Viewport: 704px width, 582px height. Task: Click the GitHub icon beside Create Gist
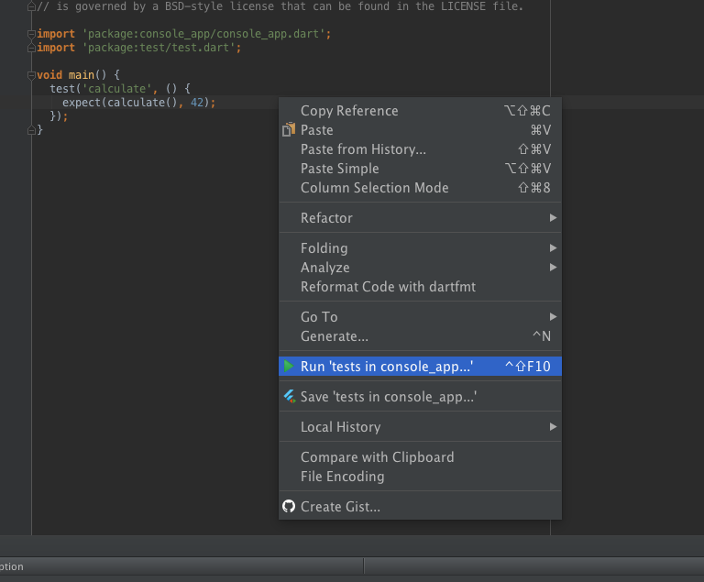click(289, 506)
